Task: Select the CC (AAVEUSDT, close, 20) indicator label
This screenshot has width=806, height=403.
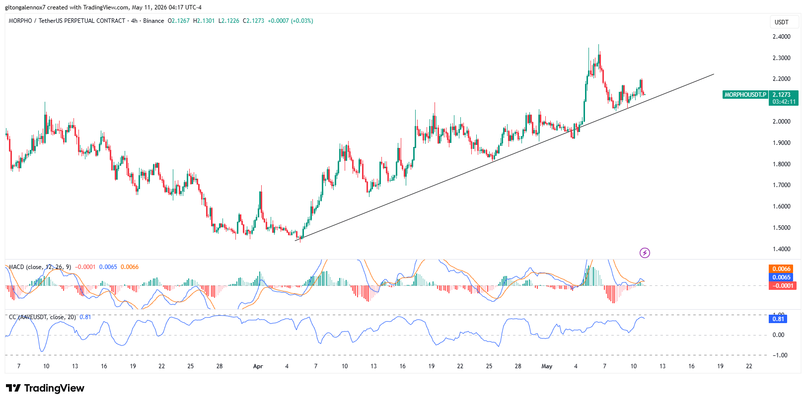Action: coord(43,317)
